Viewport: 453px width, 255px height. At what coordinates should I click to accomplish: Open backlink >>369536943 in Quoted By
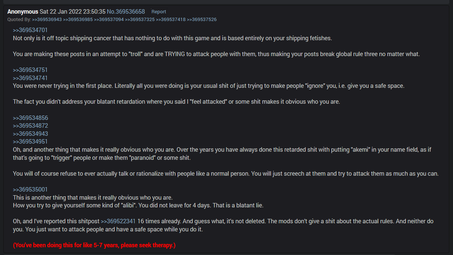(47, 20)
